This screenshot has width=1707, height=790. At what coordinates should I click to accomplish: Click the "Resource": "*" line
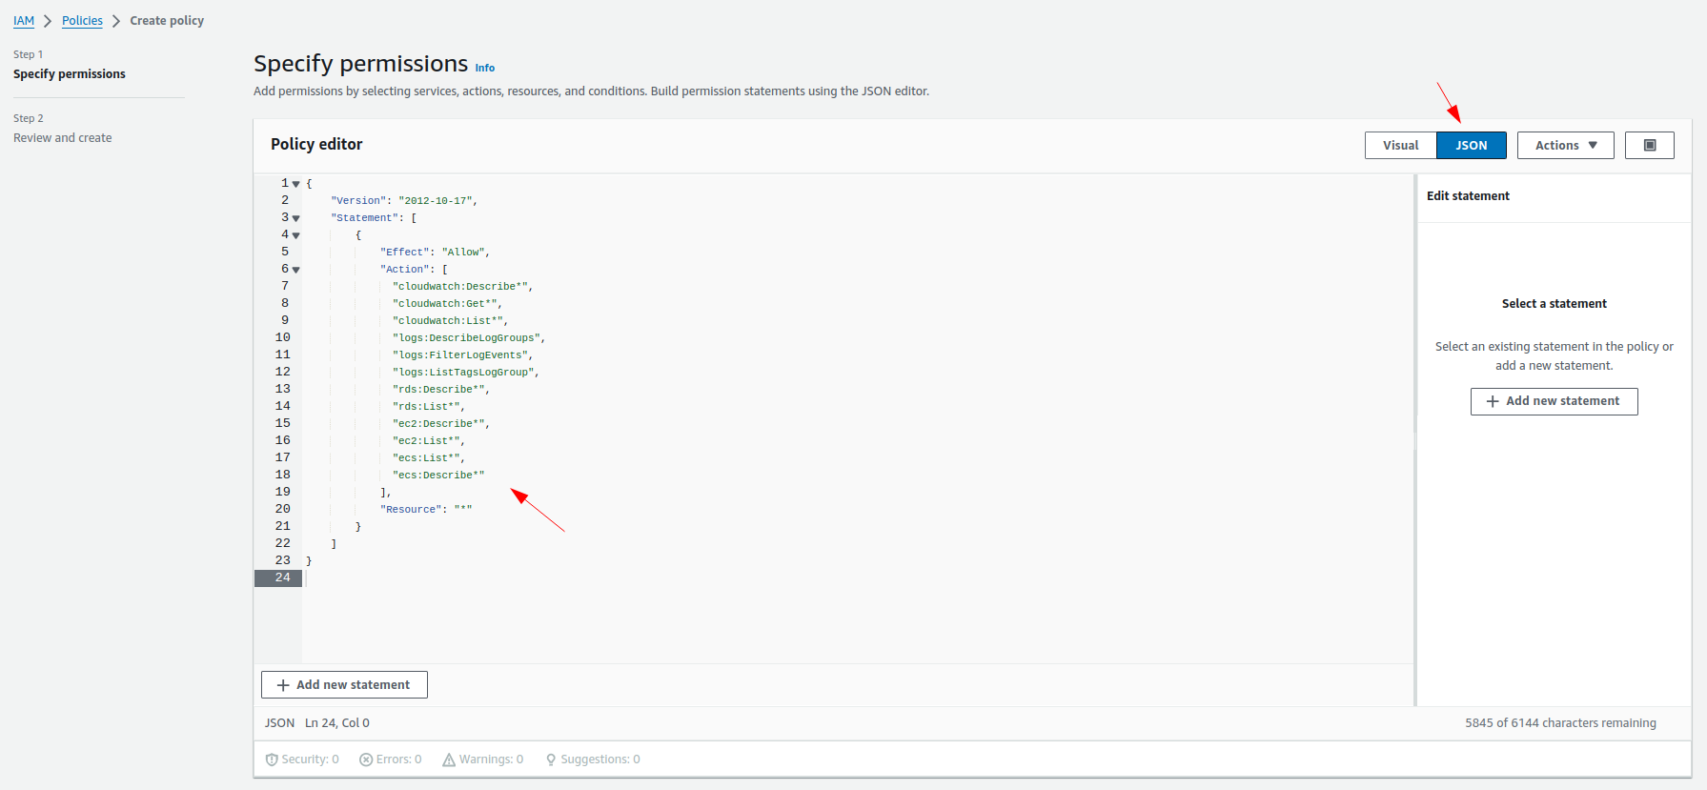tap(426, 510)
